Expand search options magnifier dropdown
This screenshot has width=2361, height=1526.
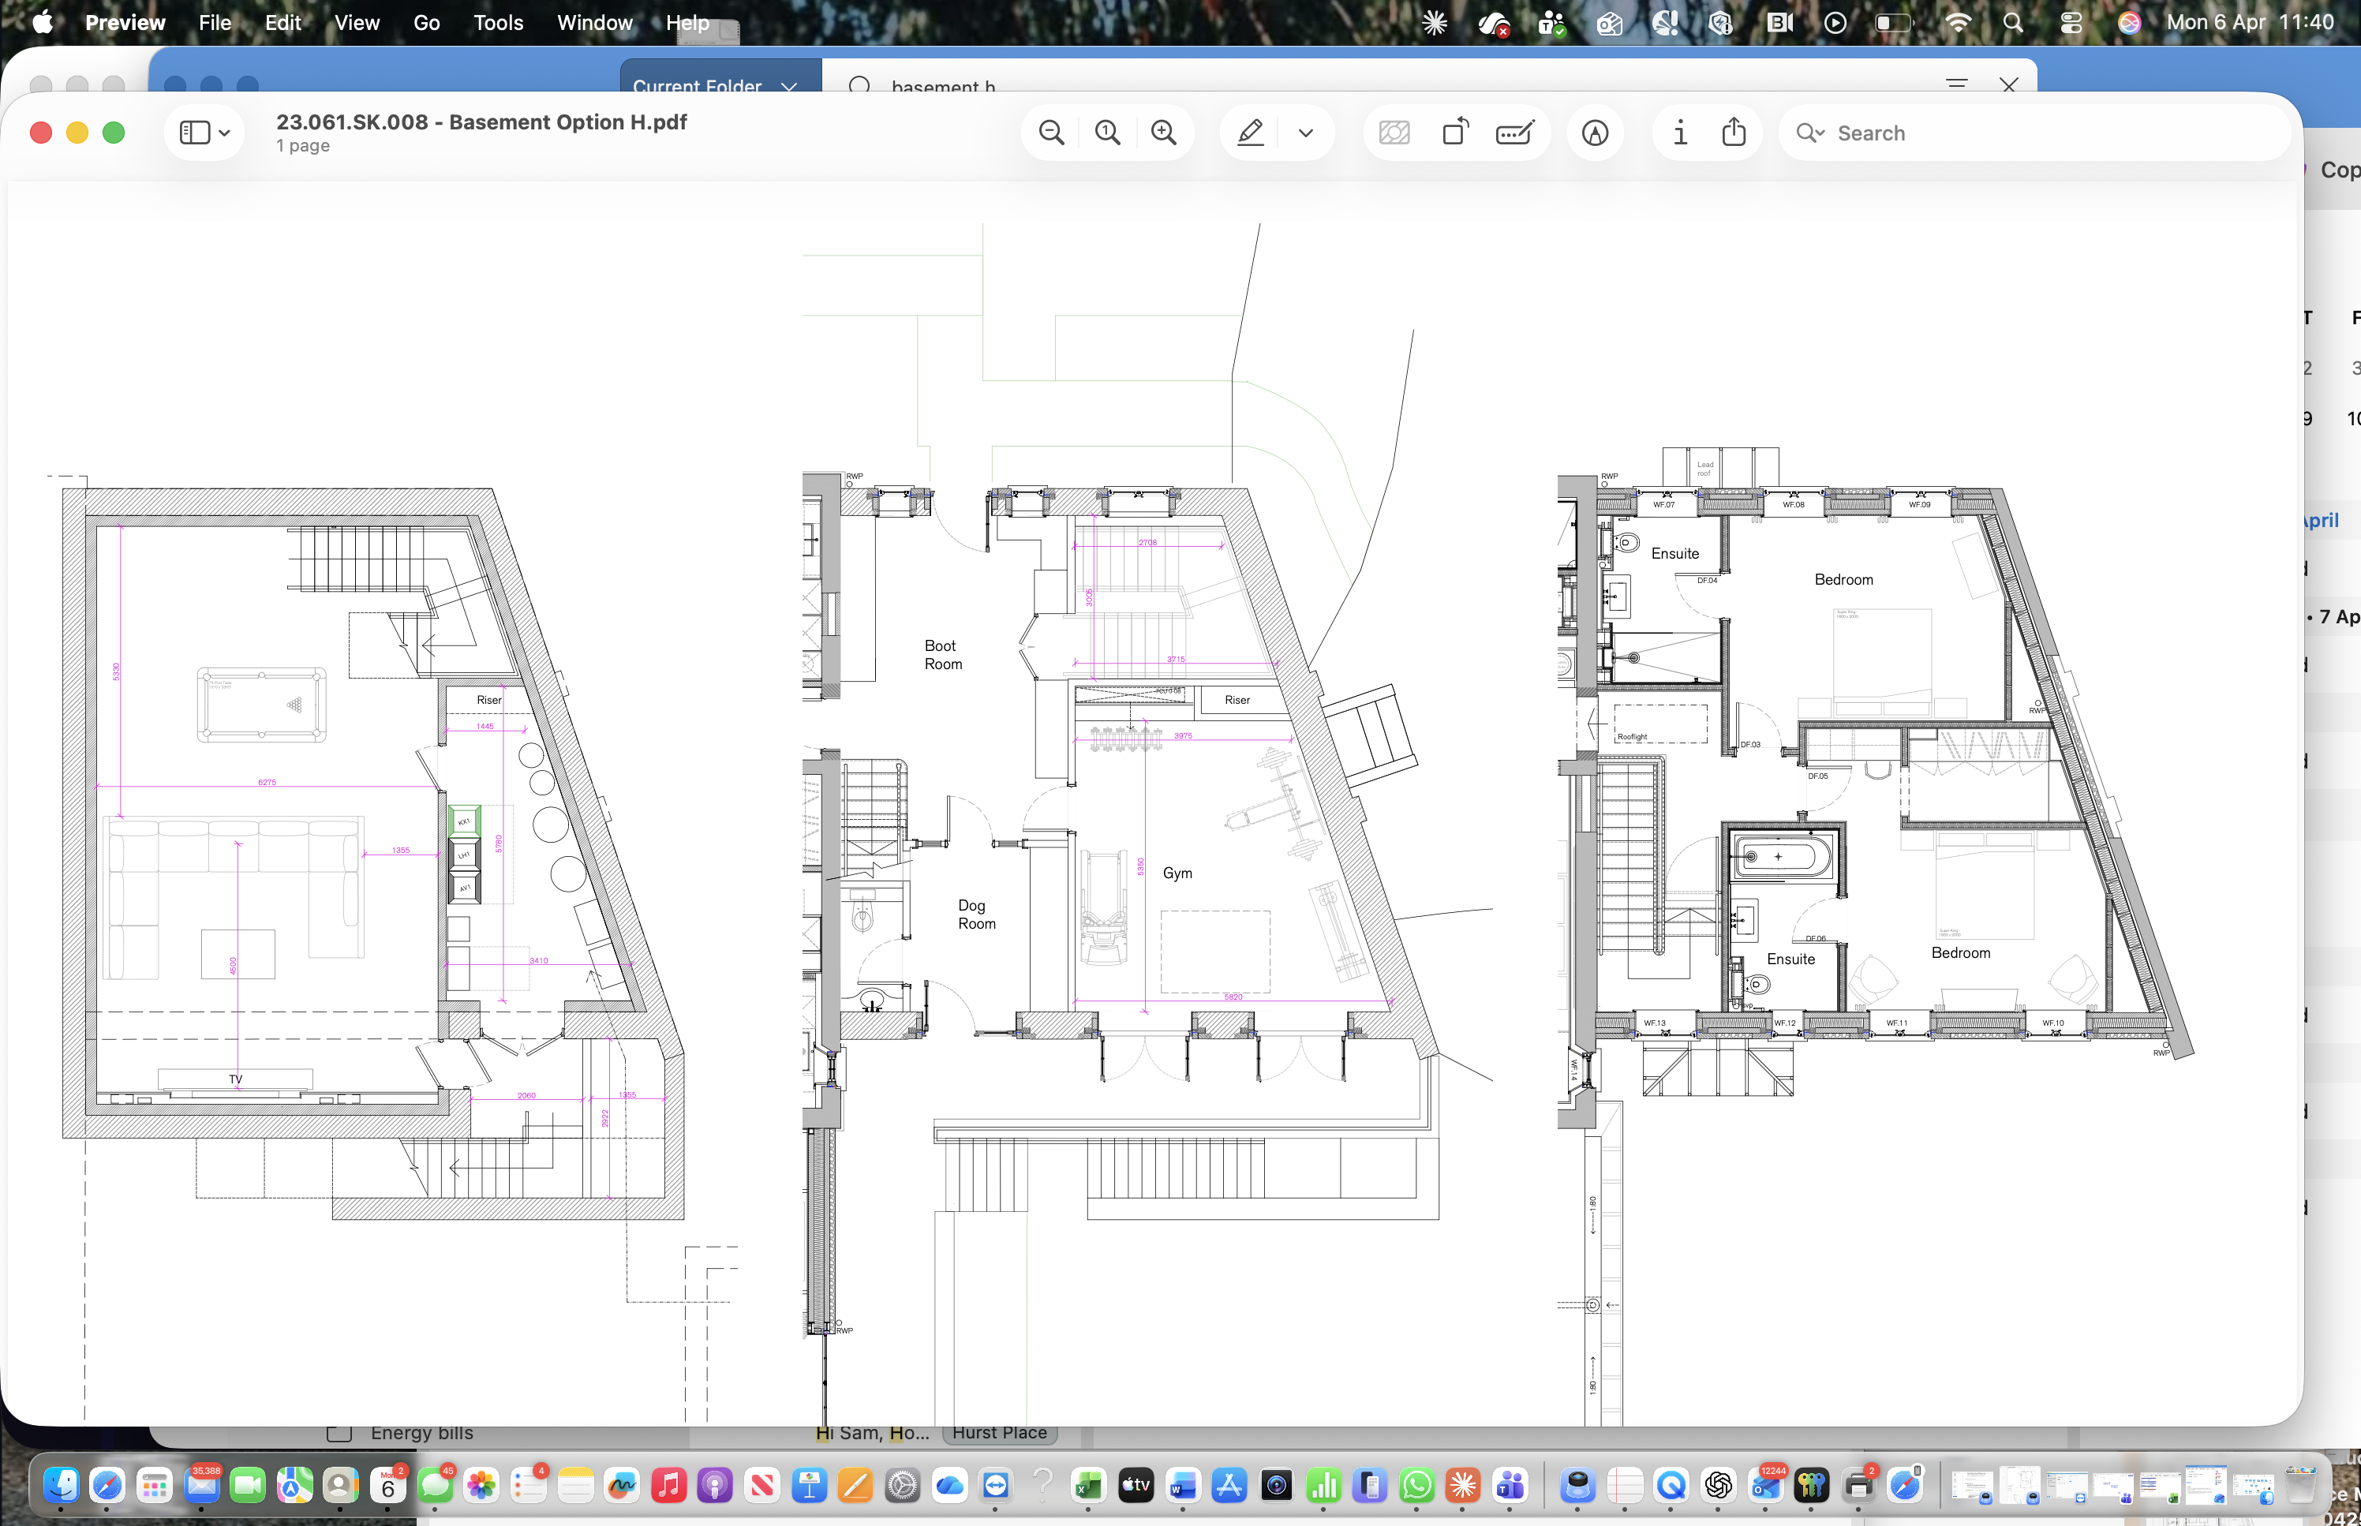tap(1810, 133)
